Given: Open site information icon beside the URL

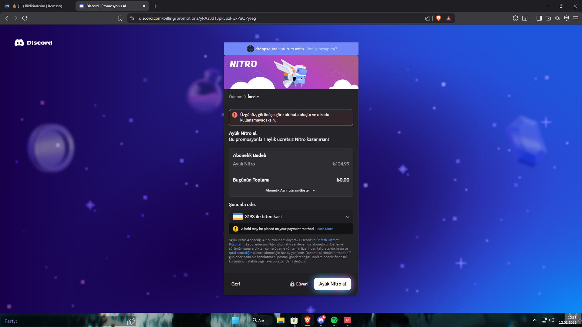Looking at the screenshot, I should 132,18.
